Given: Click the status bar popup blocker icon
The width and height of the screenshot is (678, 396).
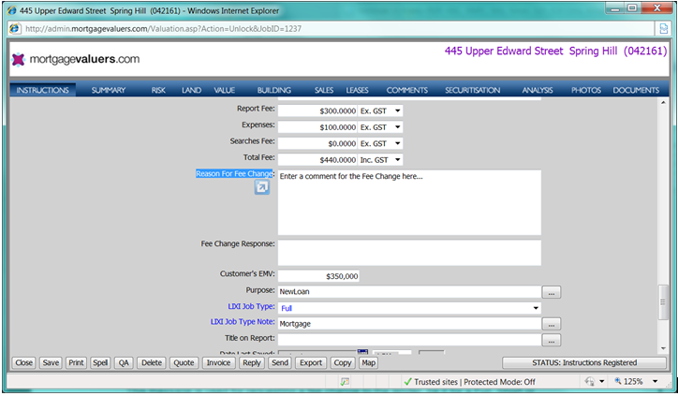Looking at the screenshot, I should [x=345, y=382].
